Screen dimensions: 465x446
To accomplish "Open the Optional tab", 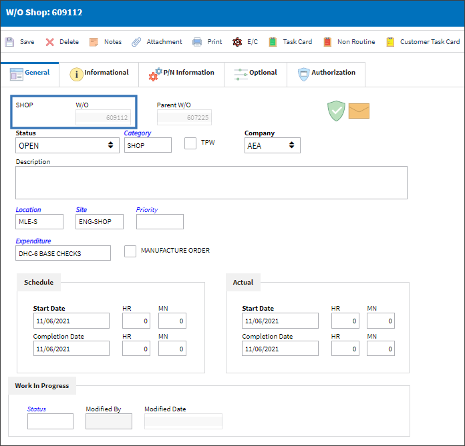I will (256, 74).
